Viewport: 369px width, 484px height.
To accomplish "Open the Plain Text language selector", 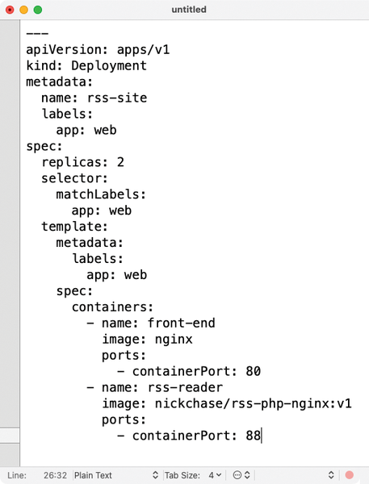I will click(116, 475).
